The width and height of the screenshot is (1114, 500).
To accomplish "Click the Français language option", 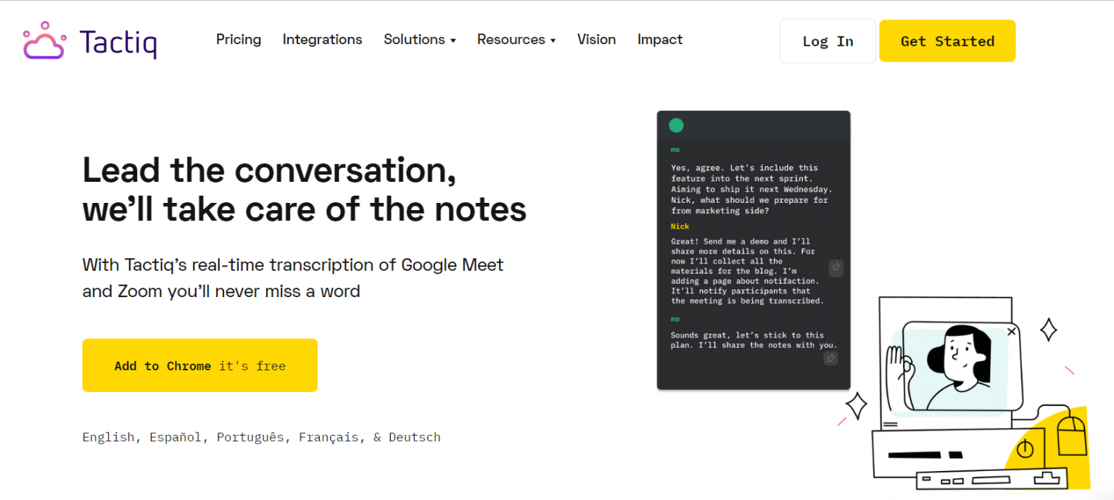I will 329,436.
